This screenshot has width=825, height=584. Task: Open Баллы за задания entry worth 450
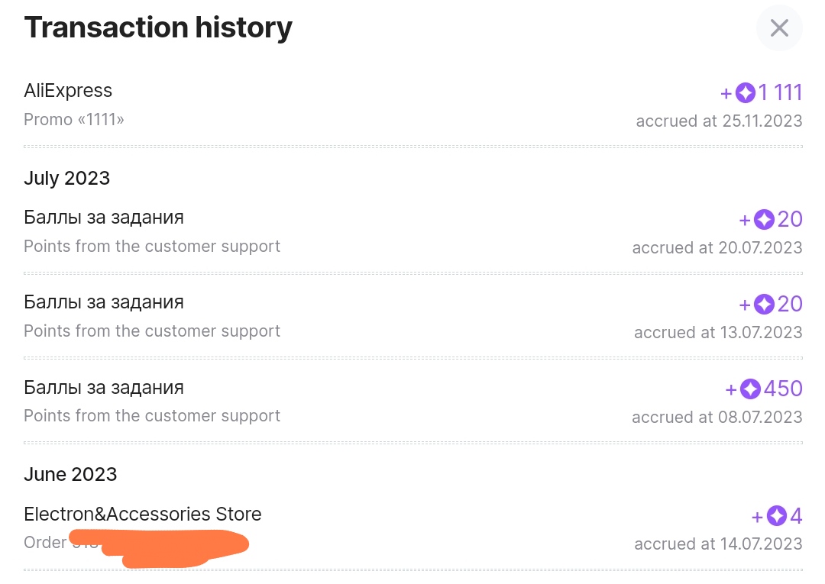pyautogui.click(x=104, y=387)
